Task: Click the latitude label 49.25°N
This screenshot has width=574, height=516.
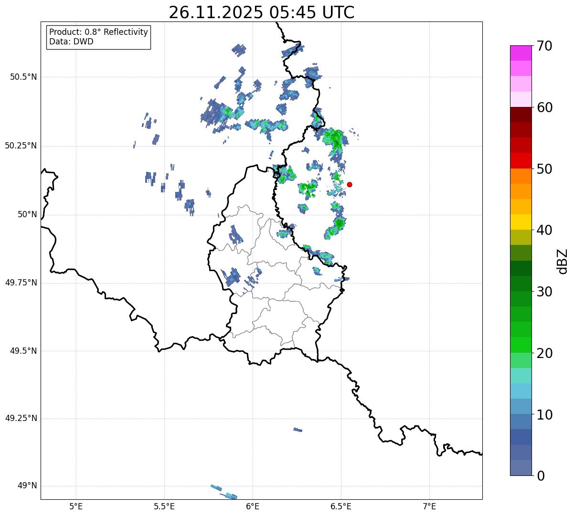Action: point(21,419)
